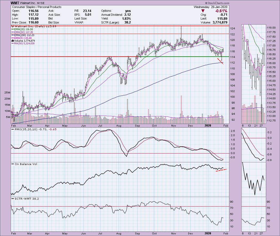The image size is (280, 236).
Task: Click the On Balance Vol panel label
Action: 26,164
